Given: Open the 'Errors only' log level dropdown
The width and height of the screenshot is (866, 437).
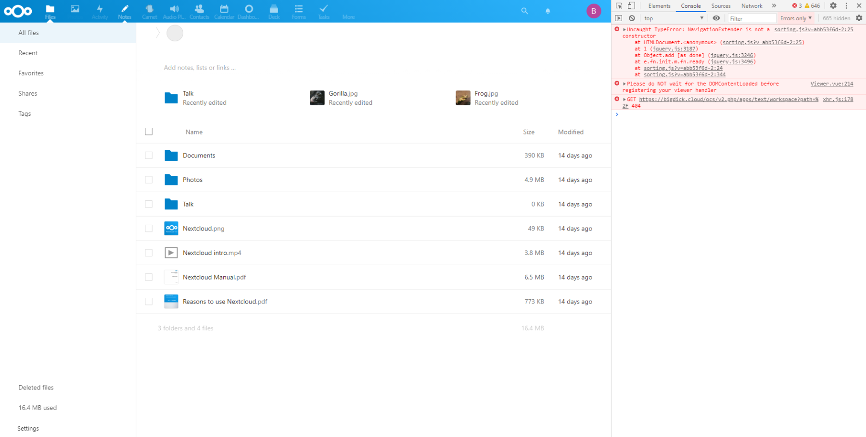Looking at the screenshot, I should point(796,18).
